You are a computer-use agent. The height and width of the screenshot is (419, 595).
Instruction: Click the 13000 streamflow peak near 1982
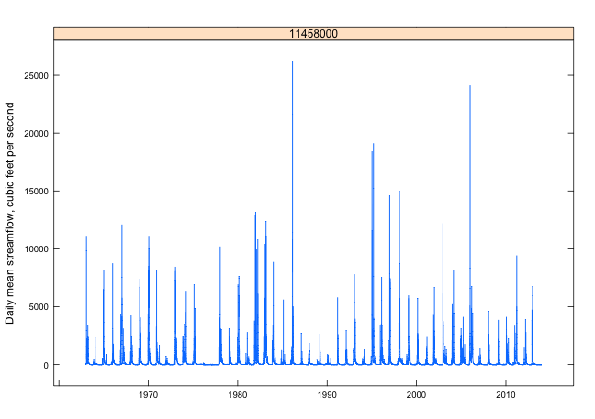256,213
